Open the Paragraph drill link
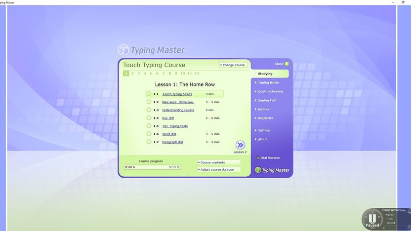 (172, 142)
